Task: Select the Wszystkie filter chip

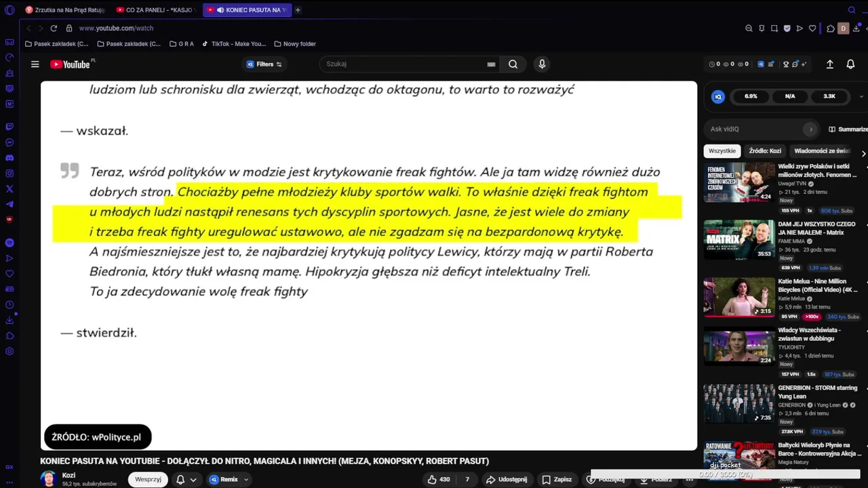Action: pos(722,151)
